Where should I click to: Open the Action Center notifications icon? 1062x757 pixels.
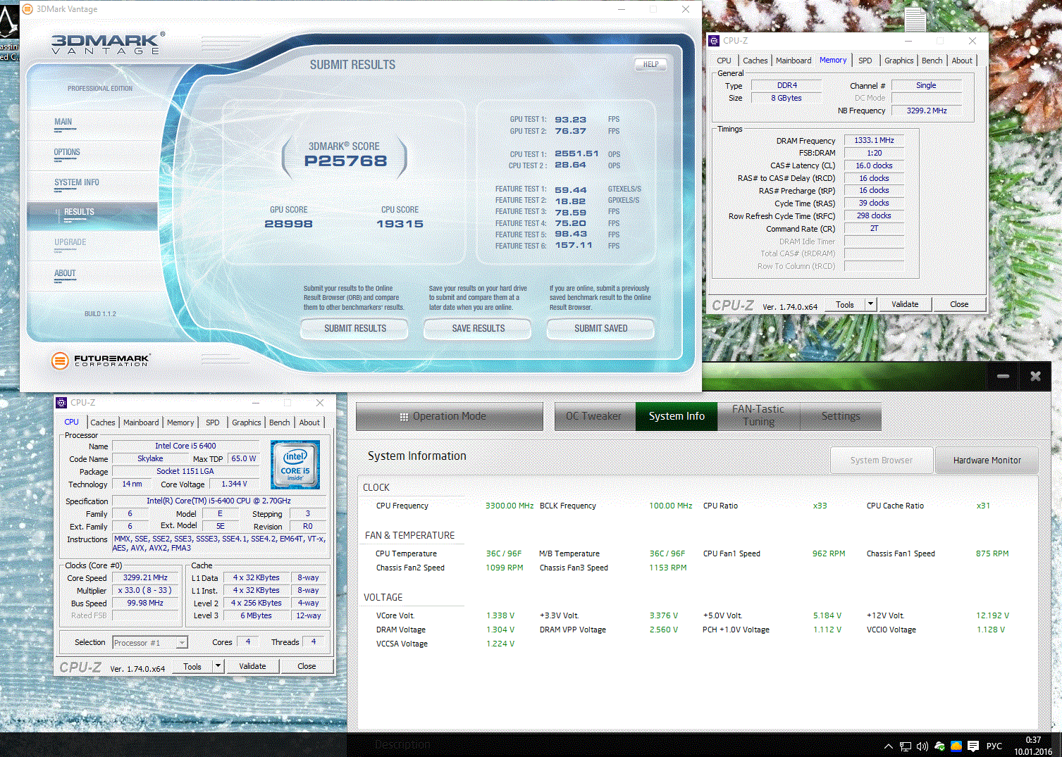point(973,746)
